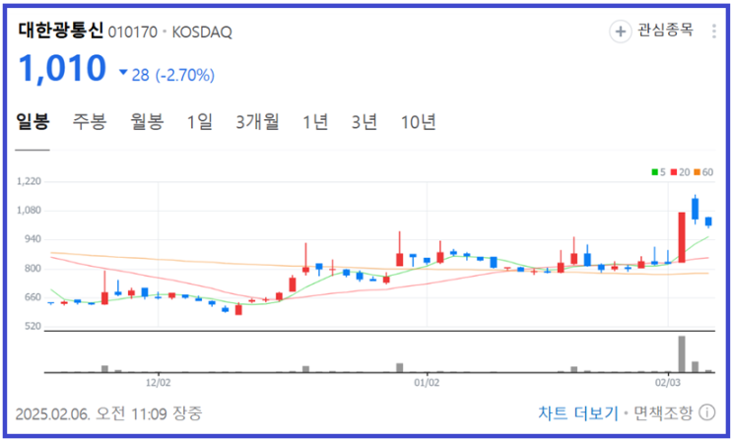Screen dimensions: 732x441
Task: Click the 520 price axis label
Action: 33,326
